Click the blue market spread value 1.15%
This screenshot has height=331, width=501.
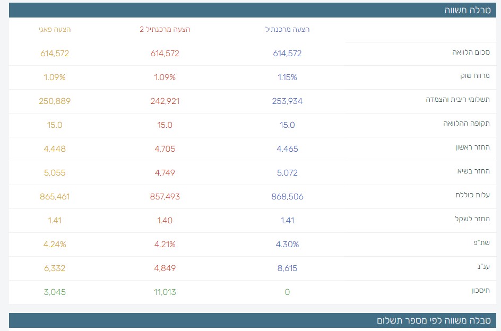tap(287, 77)
